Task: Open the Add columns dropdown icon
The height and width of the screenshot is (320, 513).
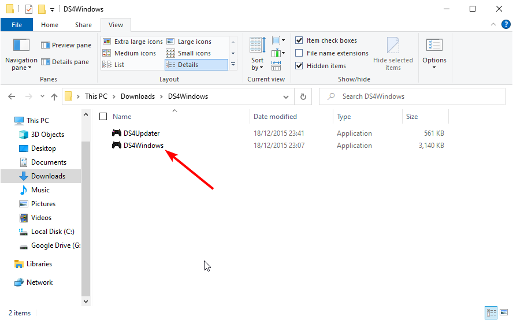Action: [x=278, y=53]
